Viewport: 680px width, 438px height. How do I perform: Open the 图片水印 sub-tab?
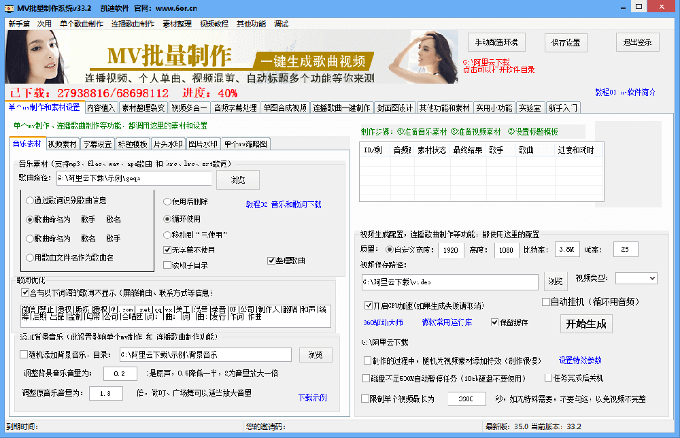tap(203, 144)
